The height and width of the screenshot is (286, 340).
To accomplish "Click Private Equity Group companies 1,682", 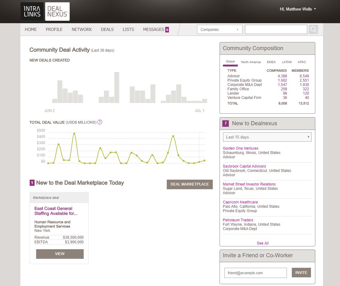I will [x=282, y=80].
